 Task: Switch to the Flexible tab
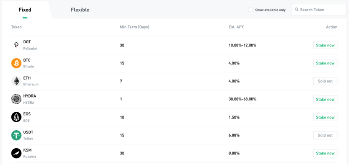pyautogui.click(x=80, y=10)
